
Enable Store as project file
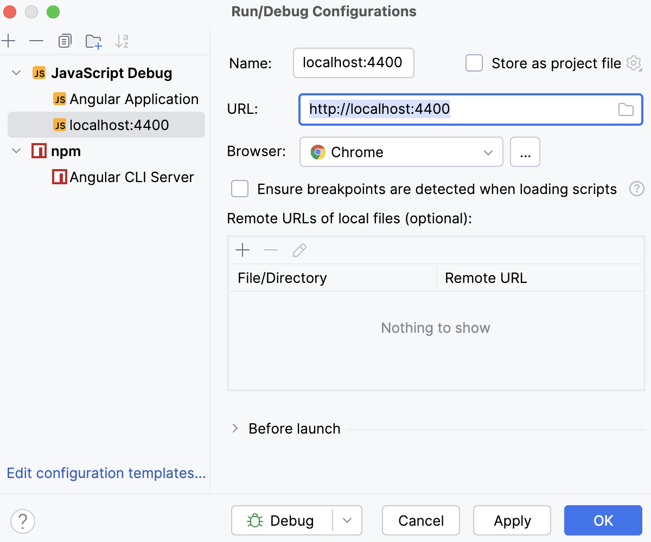pyautogui.click(x=474, y=63)
